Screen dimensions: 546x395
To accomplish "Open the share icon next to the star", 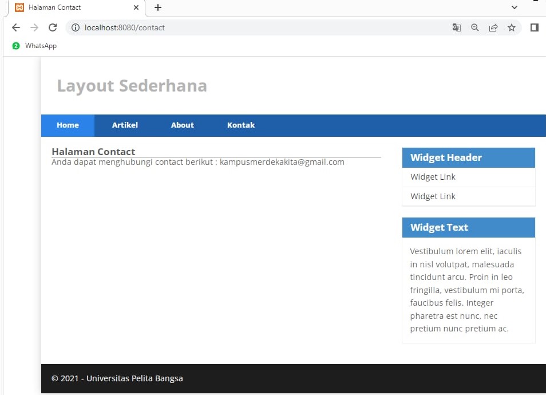I will tap(493, 27).
